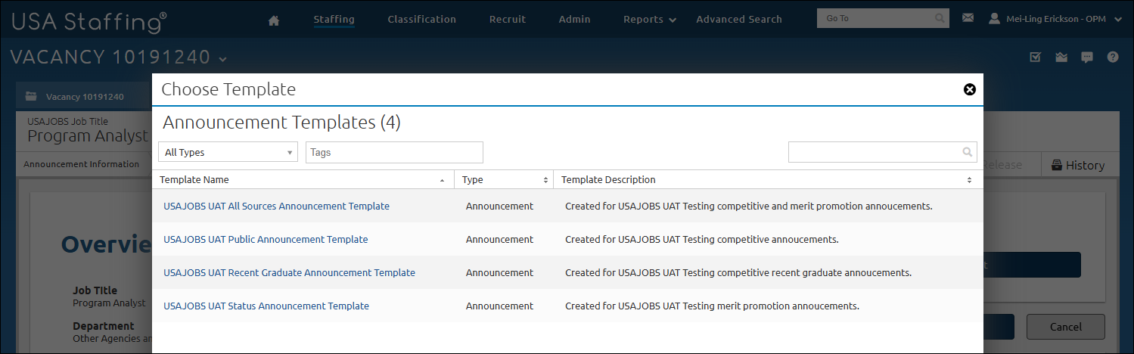This screenshot has width=1134, height=354.
Task: Click the search magnifier in Go To box
Action: pos(939,18)
